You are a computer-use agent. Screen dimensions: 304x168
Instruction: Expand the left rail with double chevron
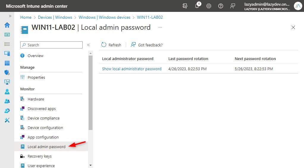click(x=10, y=16)
